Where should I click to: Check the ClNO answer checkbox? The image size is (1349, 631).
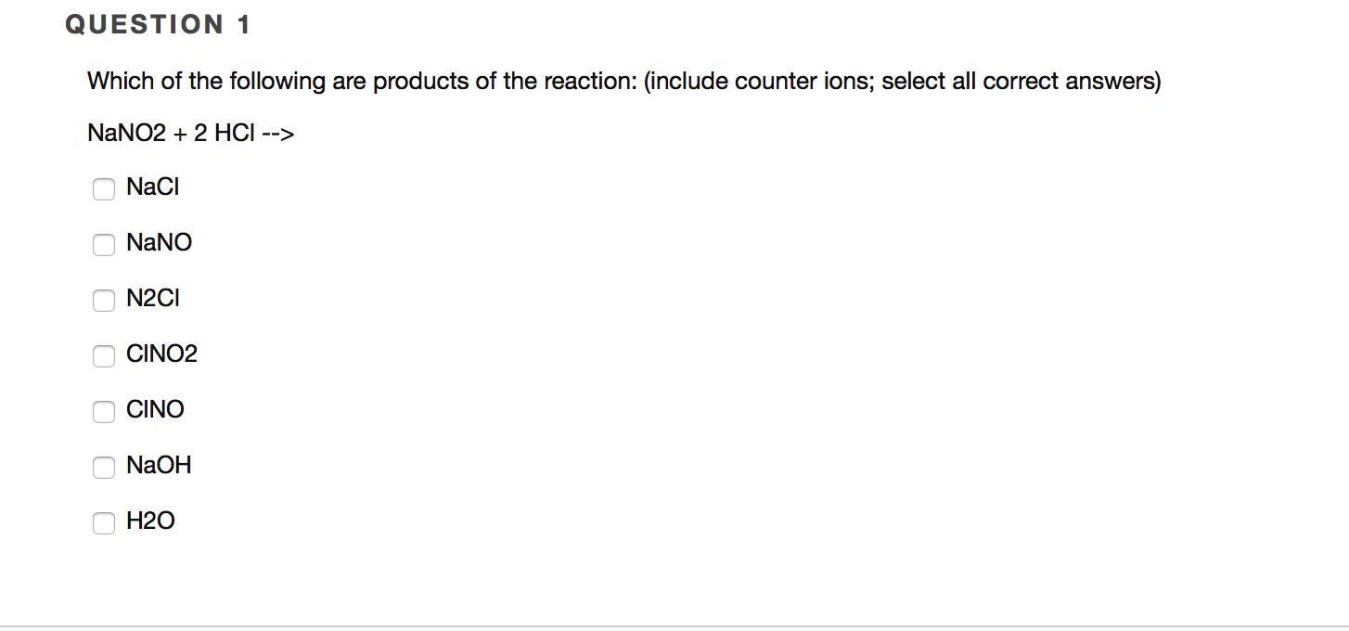click(104, 411)
